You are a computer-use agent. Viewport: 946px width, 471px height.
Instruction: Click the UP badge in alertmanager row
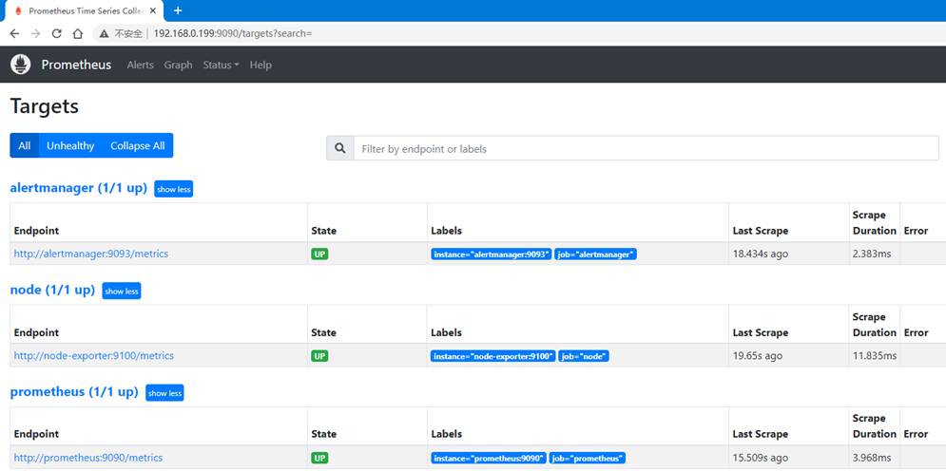click(x=319, y=254)
